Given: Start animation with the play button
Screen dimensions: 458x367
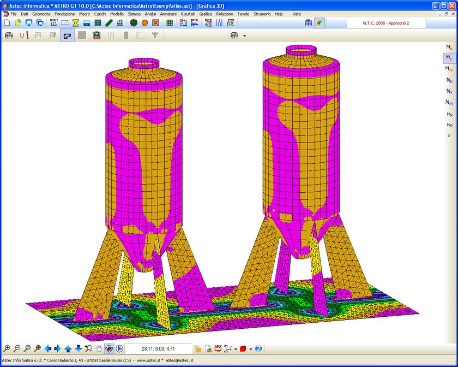Looking at the screenshot, I should pyautogui.click(x=119, y=348).
